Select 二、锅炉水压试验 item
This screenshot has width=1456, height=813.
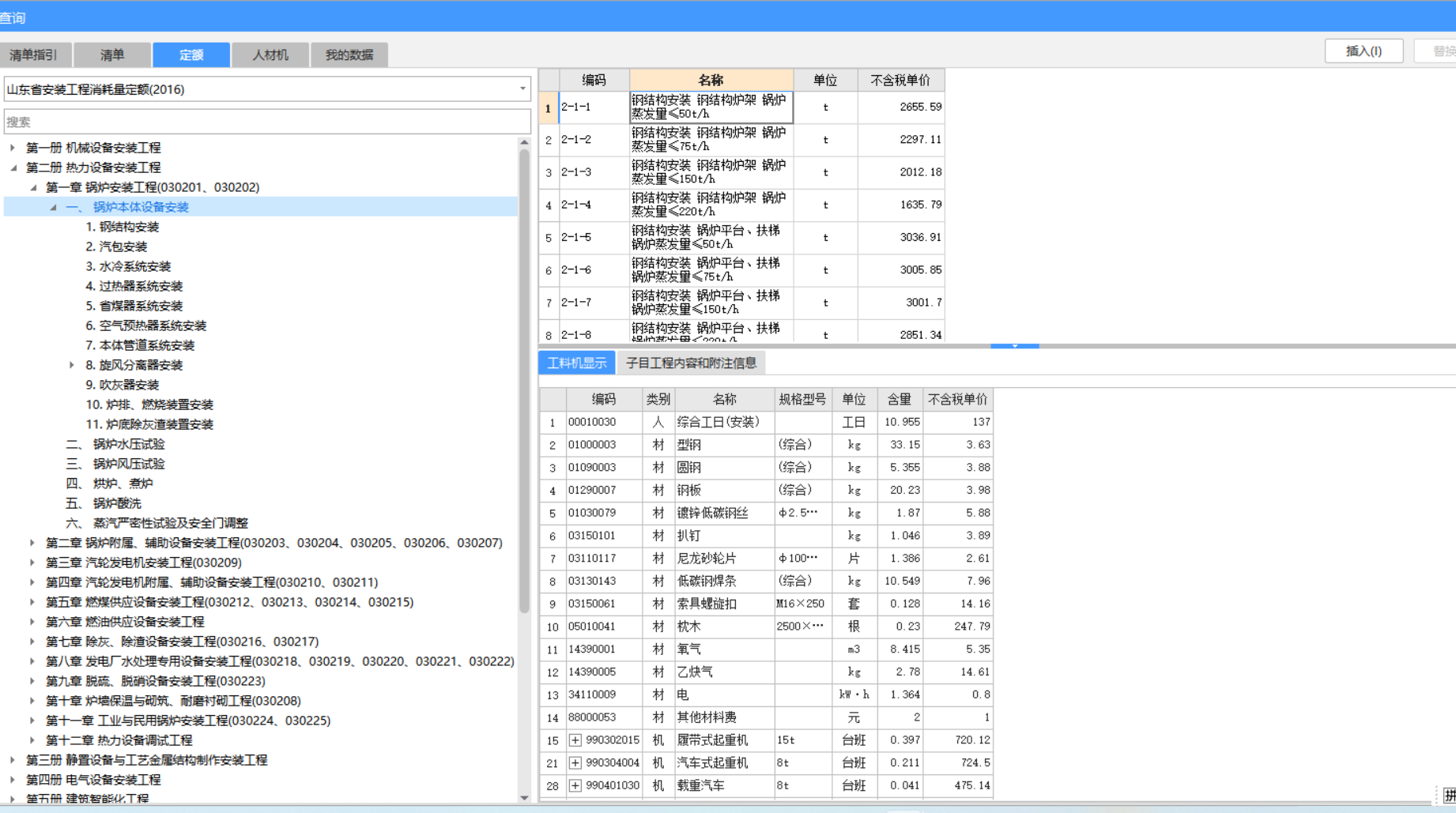(x=115, y=444)
